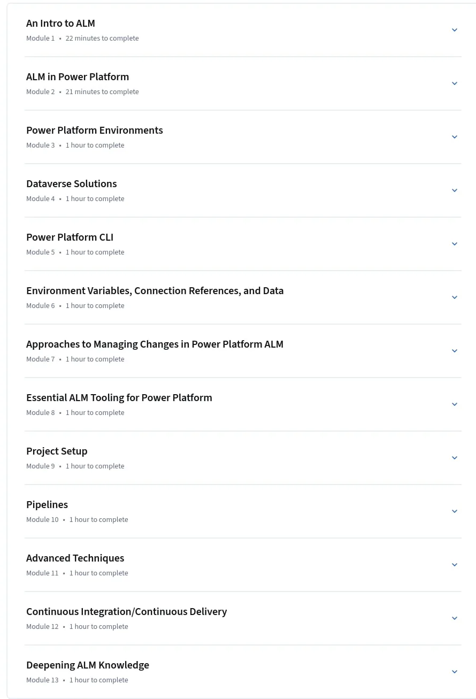The height and width of the screenshot is (699, 476).
Task: Select the 'Module 4' label text
Action: coord(41,199)
